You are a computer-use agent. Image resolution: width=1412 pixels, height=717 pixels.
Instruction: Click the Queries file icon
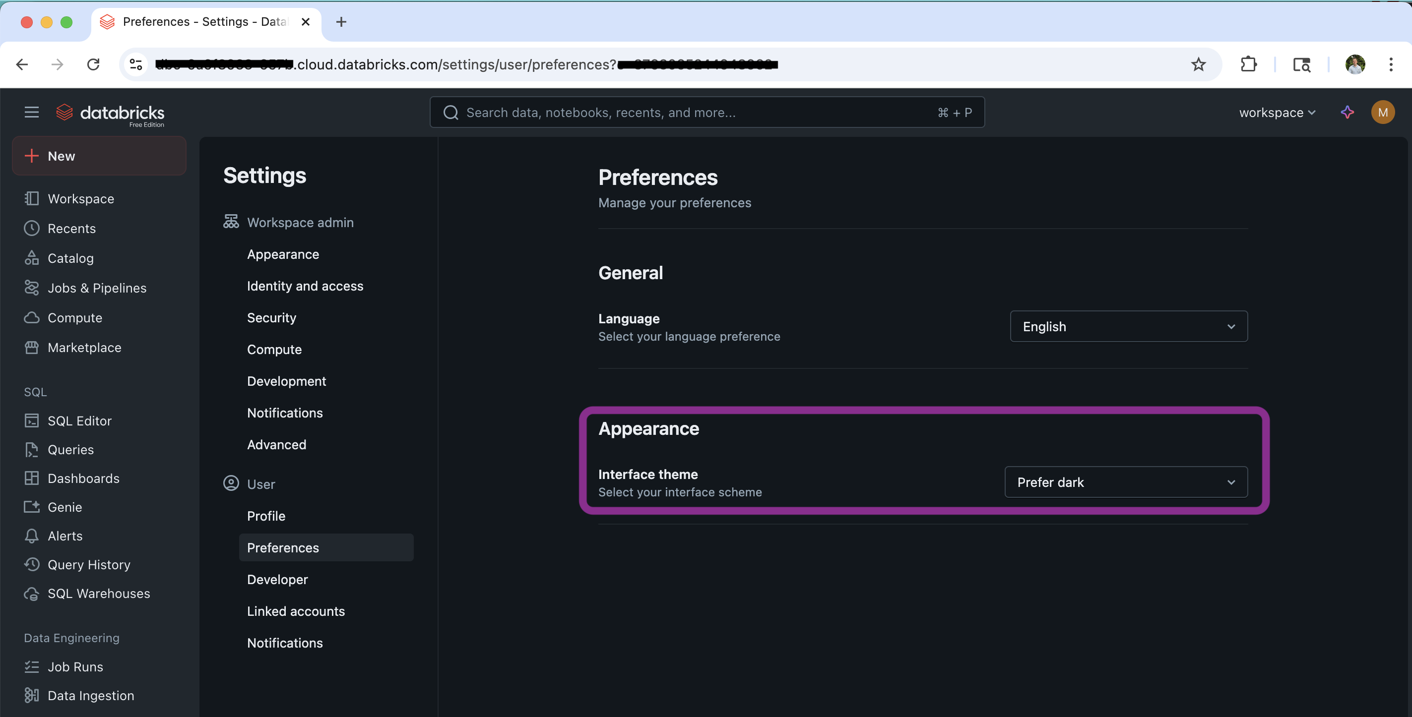click(x=32, y=450)
